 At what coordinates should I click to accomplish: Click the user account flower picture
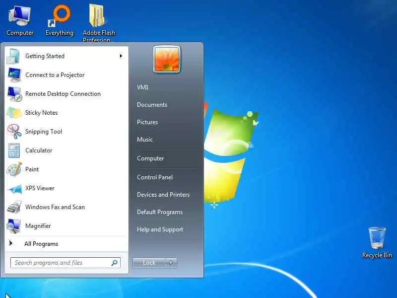pos(167,59)
